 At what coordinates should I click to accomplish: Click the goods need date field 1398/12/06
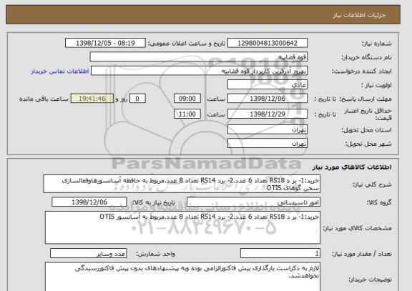tap(89, 202)
